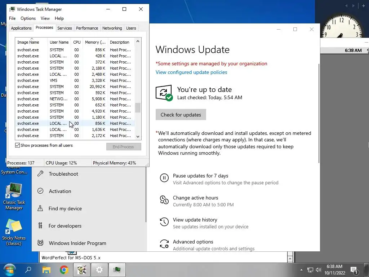
Task: Switch to the Users tab
Action: point(131,28)
